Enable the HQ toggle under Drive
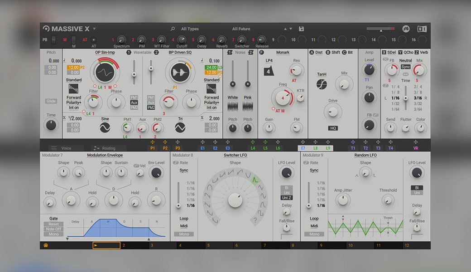Viewport: 471px width, 272px height. coord(333,128)
